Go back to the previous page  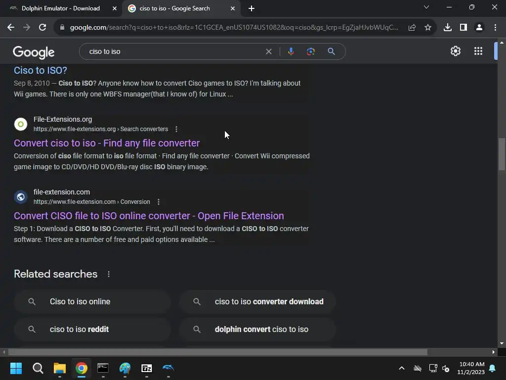(x=11, y=28)
